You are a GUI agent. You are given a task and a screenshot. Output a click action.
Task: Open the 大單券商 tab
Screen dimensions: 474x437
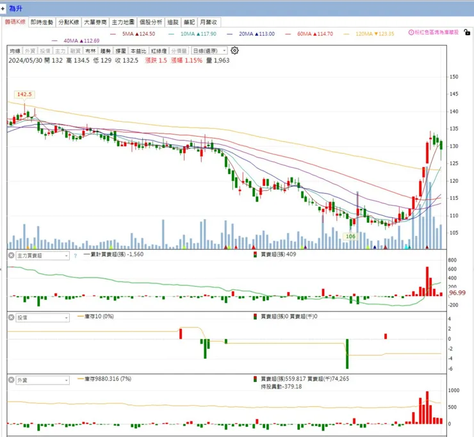[95, 22]
